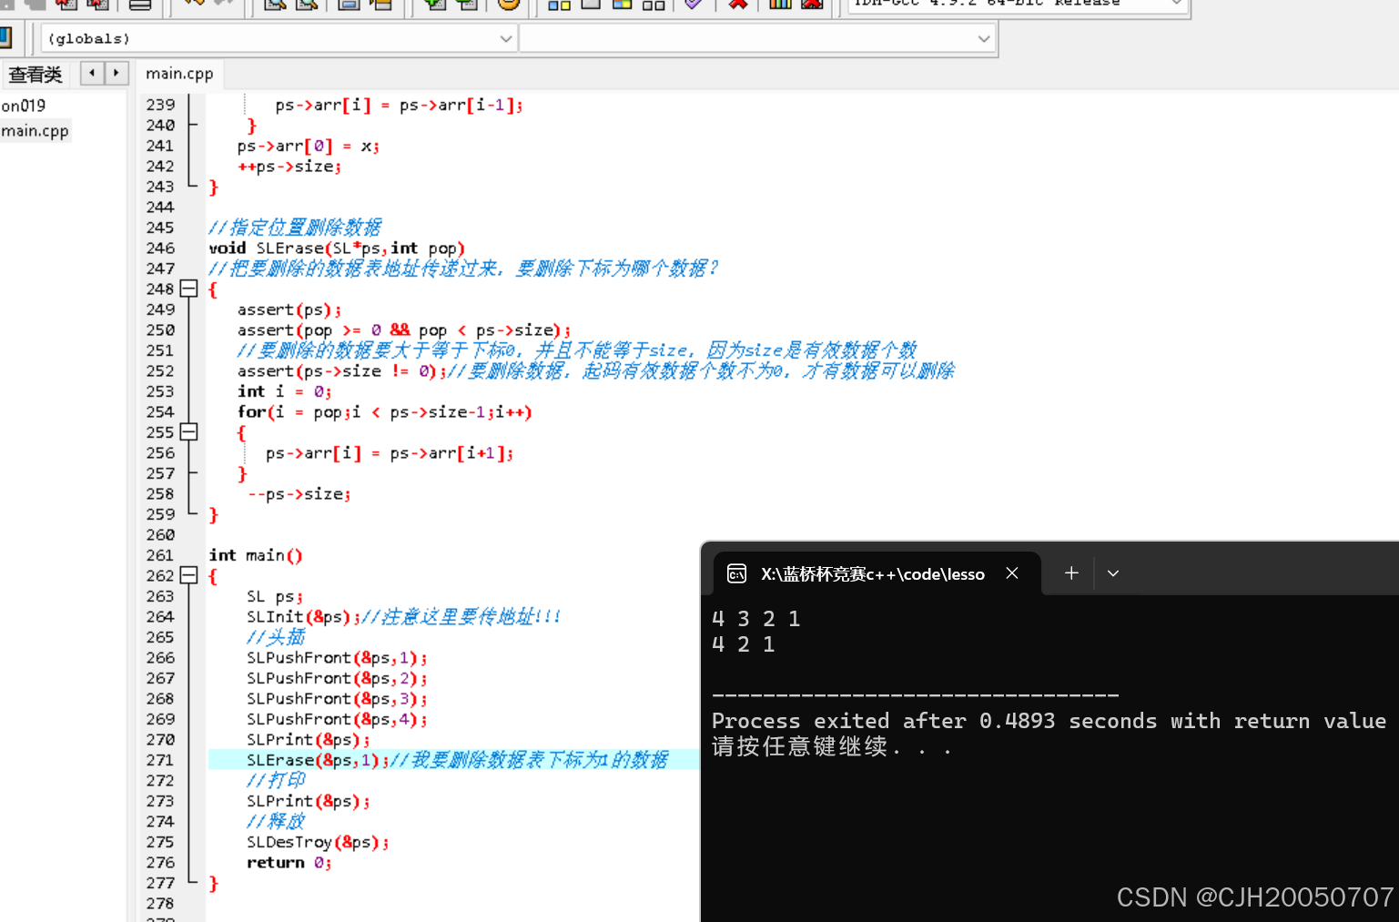Viewport: 1399px width, 922px height.
Task: Click the terminal output line '4 2 1'
Action: point(744,644)
